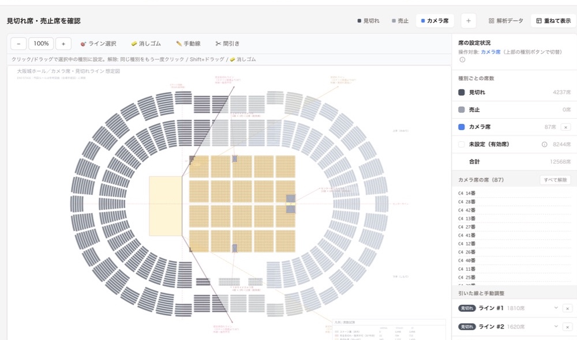Expand the ライン #1 entry chevron

click(x=556, y=308)
